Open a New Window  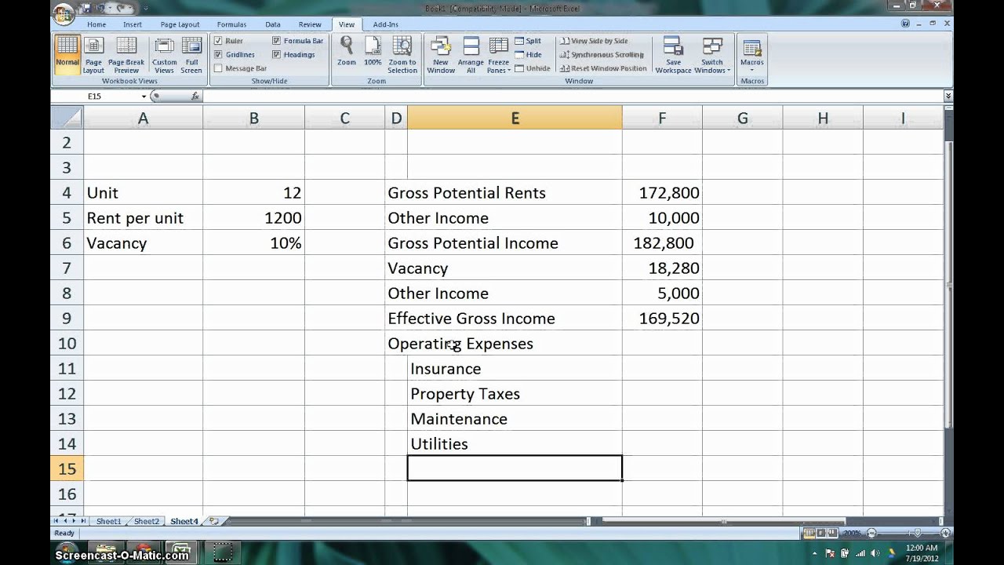pyautogui.click(x=441, y=54)
